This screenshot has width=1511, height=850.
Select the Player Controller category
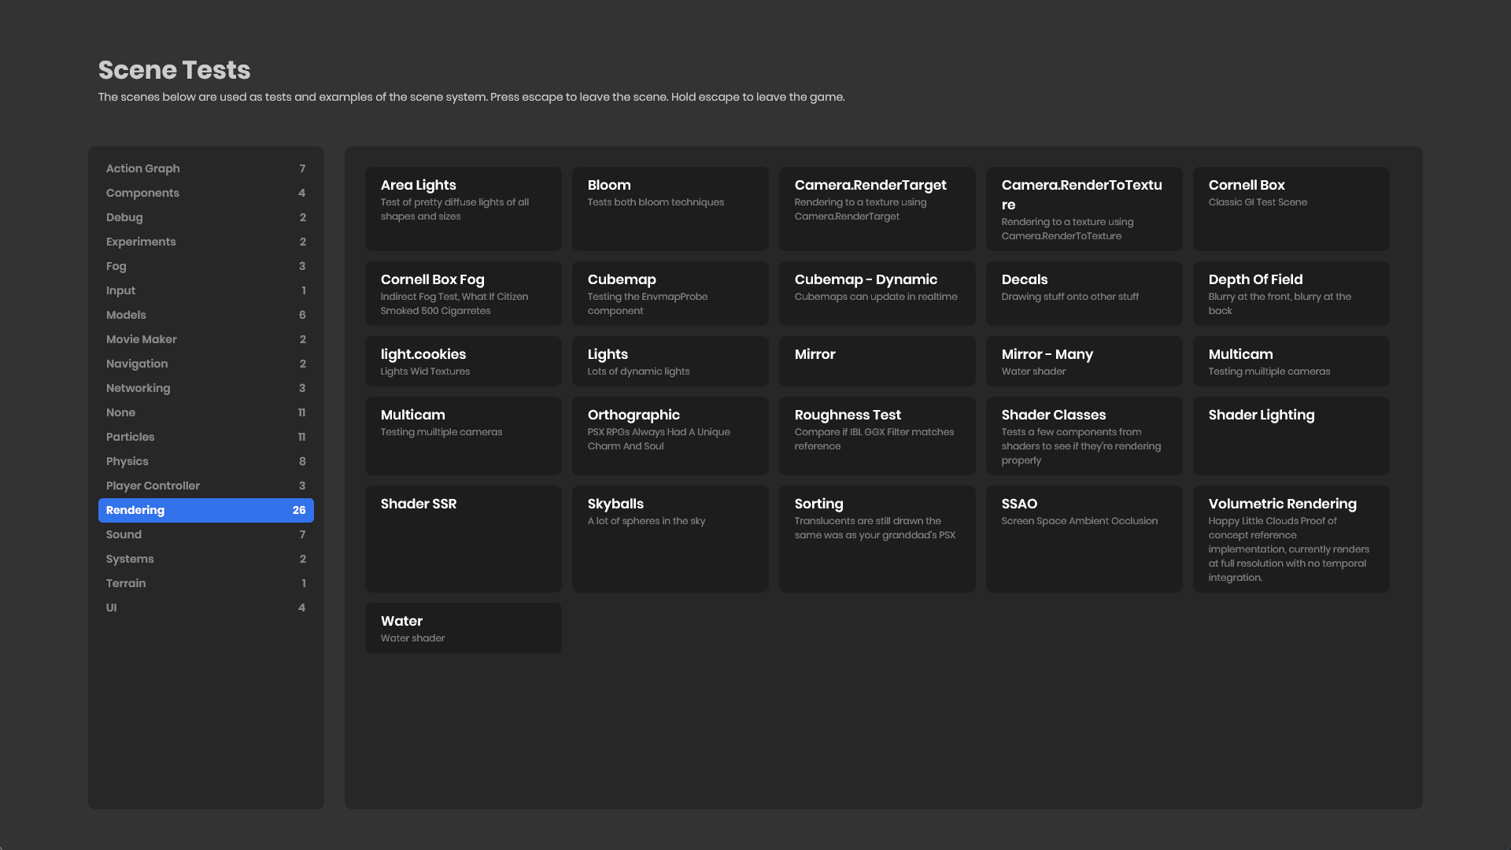pos(205,486)
